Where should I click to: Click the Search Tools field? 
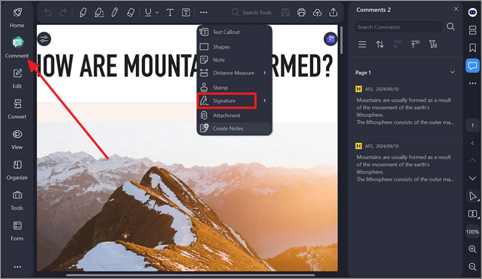(252, 12)
